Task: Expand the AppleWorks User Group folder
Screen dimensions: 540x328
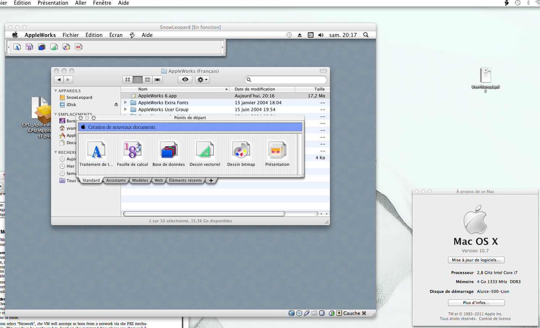Action: click(x=126, y=109)
